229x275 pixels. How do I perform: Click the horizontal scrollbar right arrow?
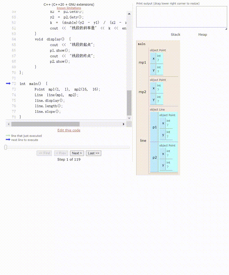124,124
